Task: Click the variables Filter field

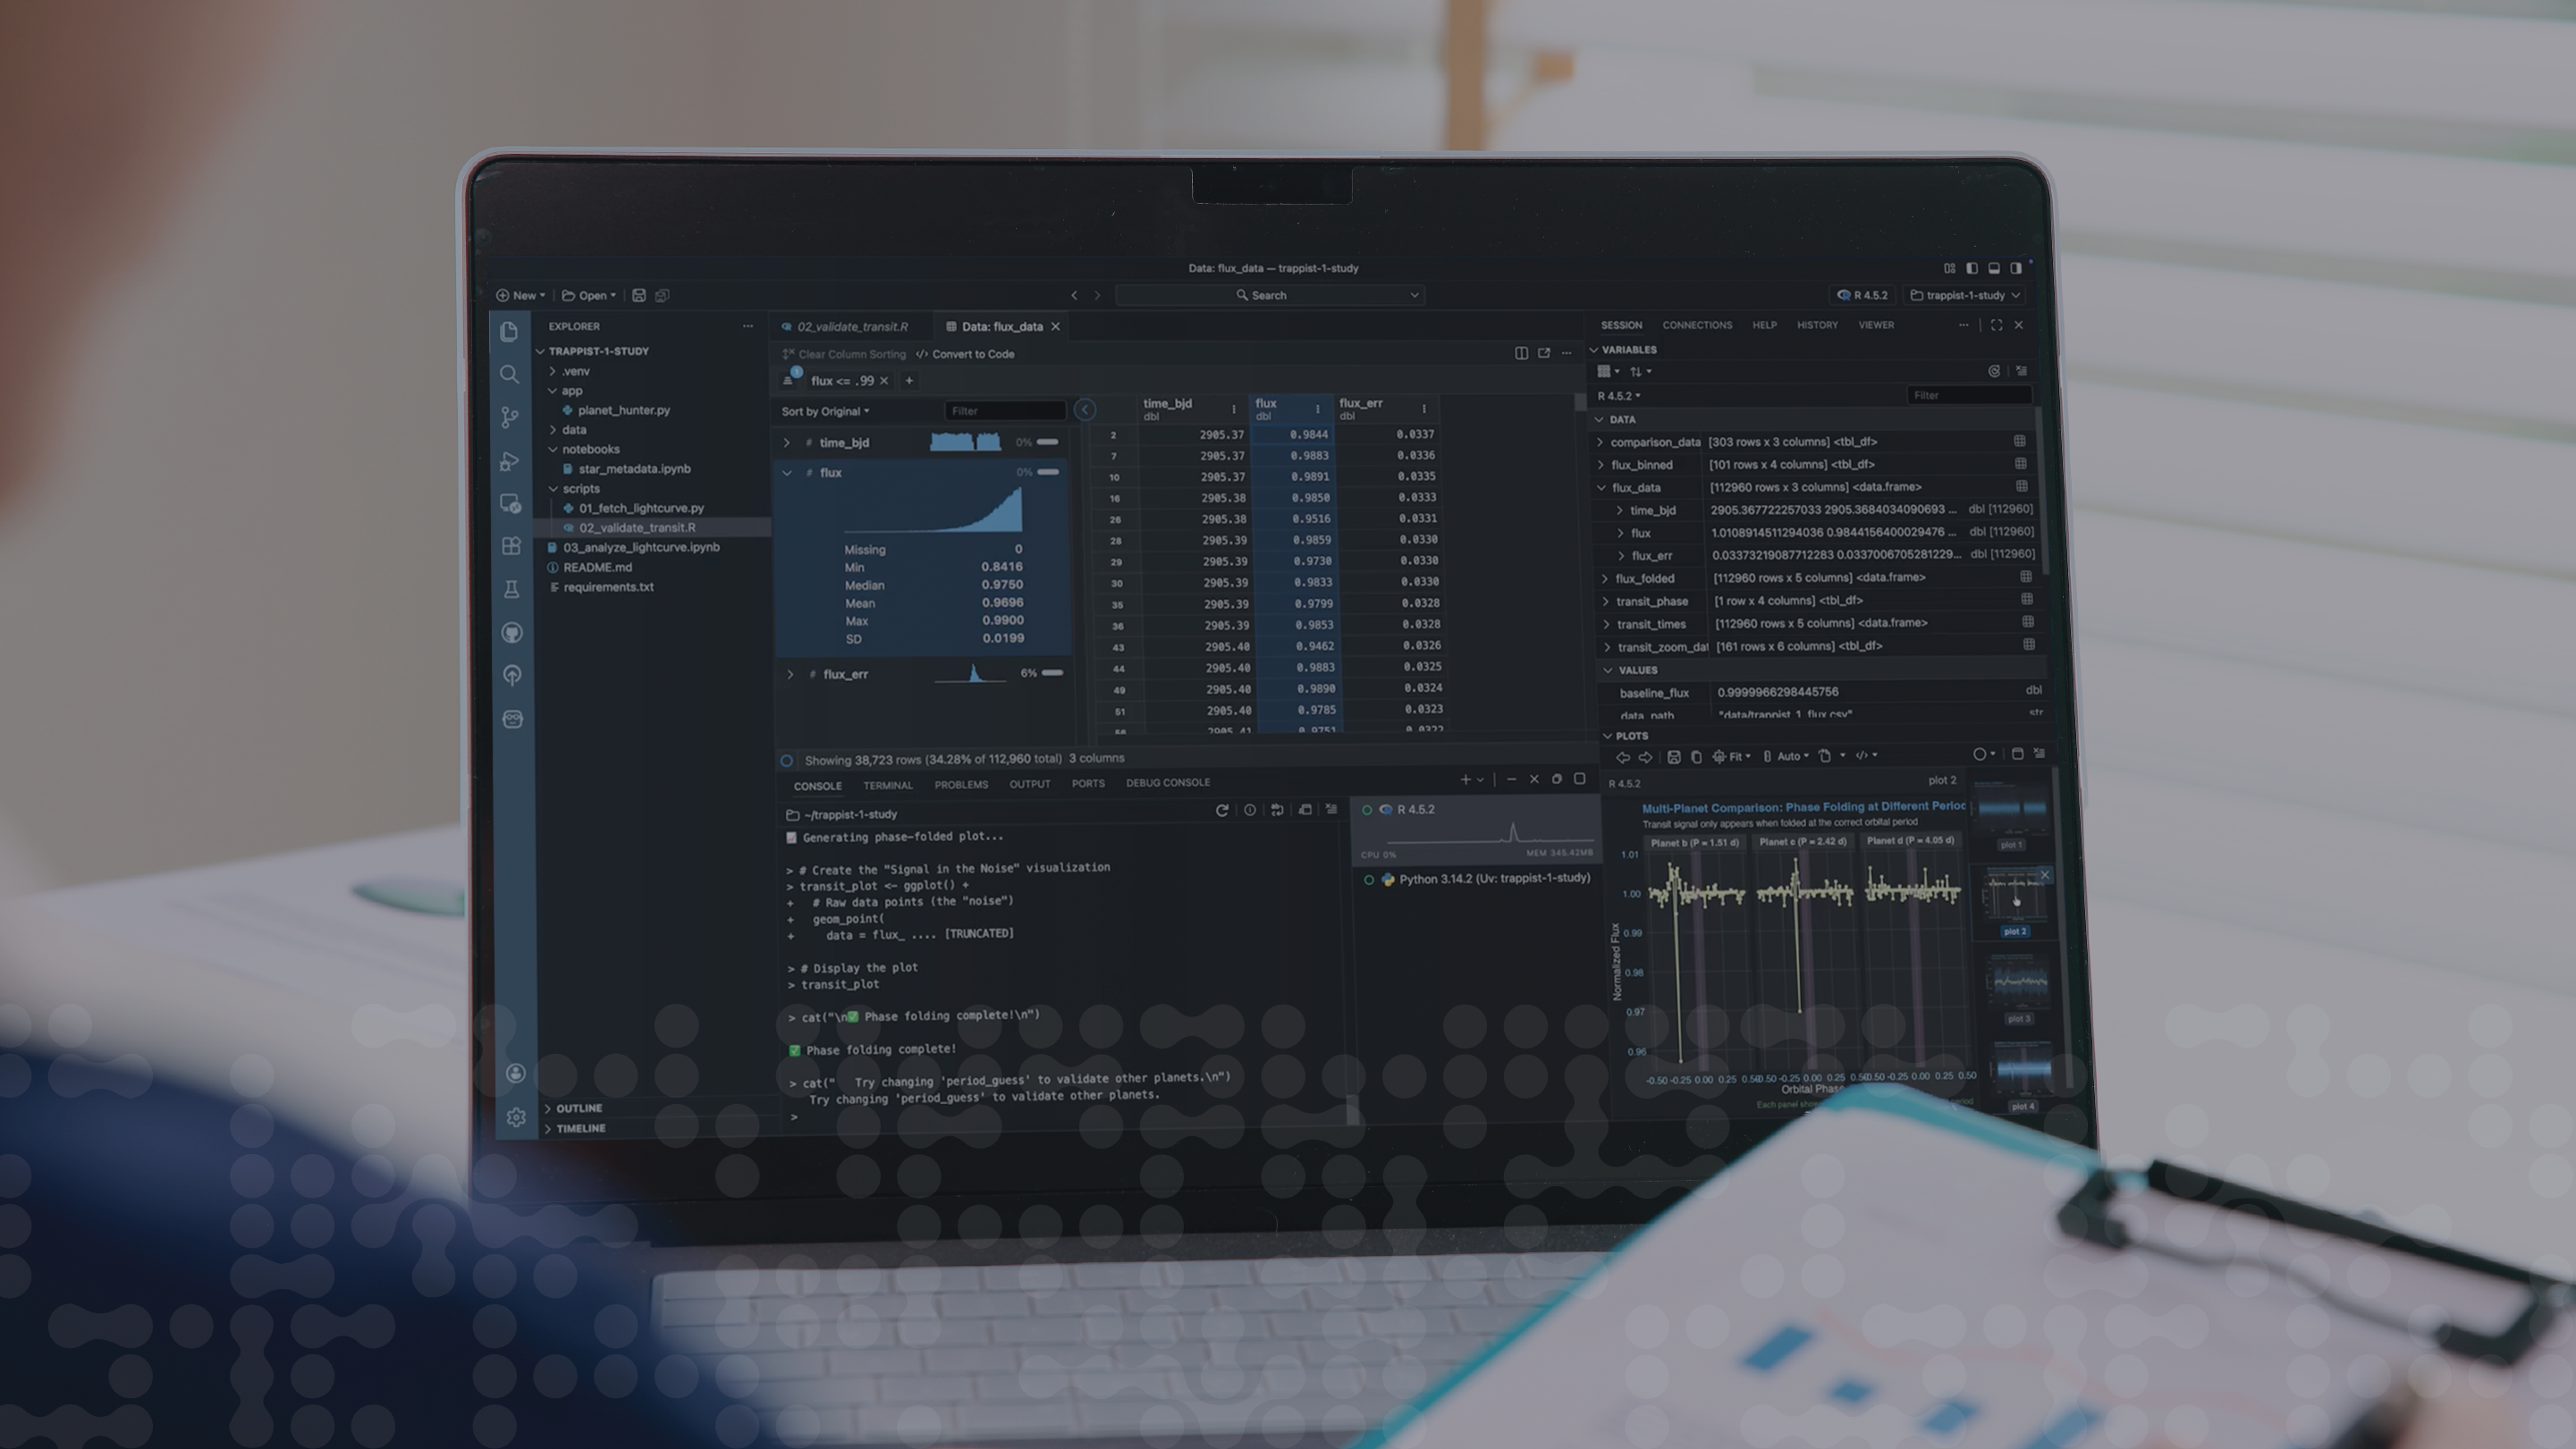Action: point(1968,396)
